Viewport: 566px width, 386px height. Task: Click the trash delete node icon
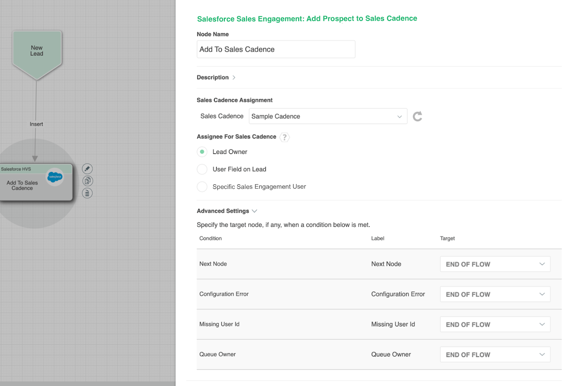click(87, 193)
